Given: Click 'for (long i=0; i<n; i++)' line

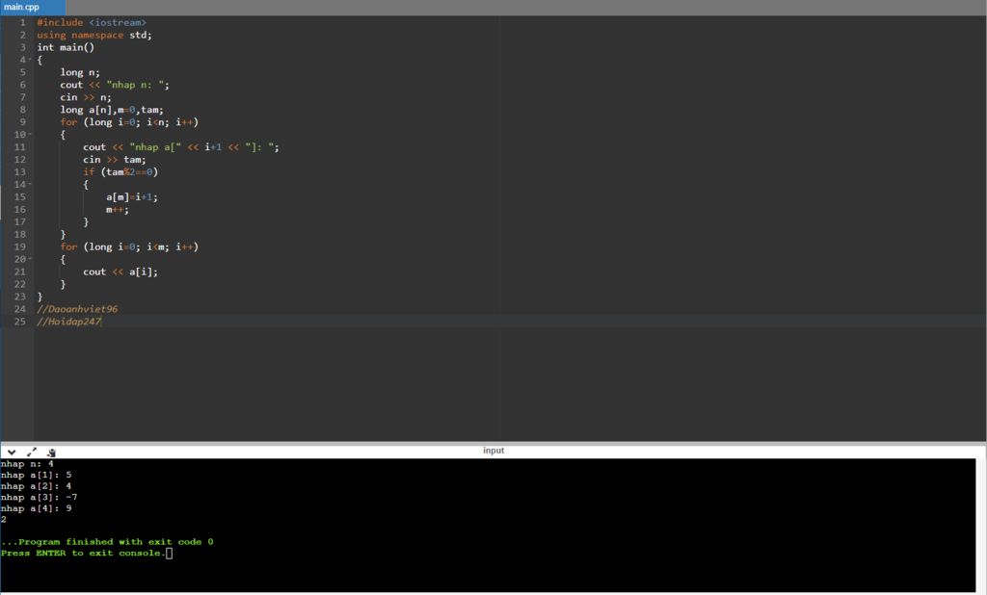Looking at the screenshot, I should point(129,122).
